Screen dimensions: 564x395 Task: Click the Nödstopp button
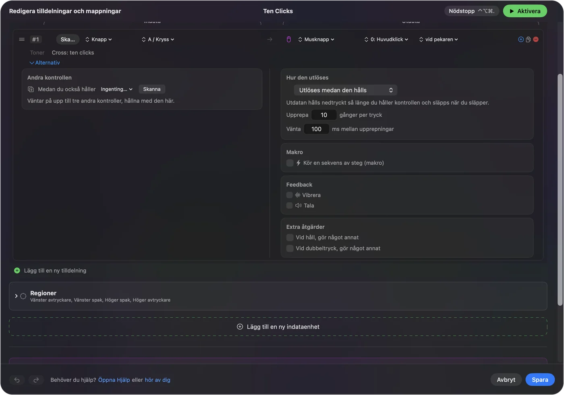pyautogui.click(x=472, y=11)
